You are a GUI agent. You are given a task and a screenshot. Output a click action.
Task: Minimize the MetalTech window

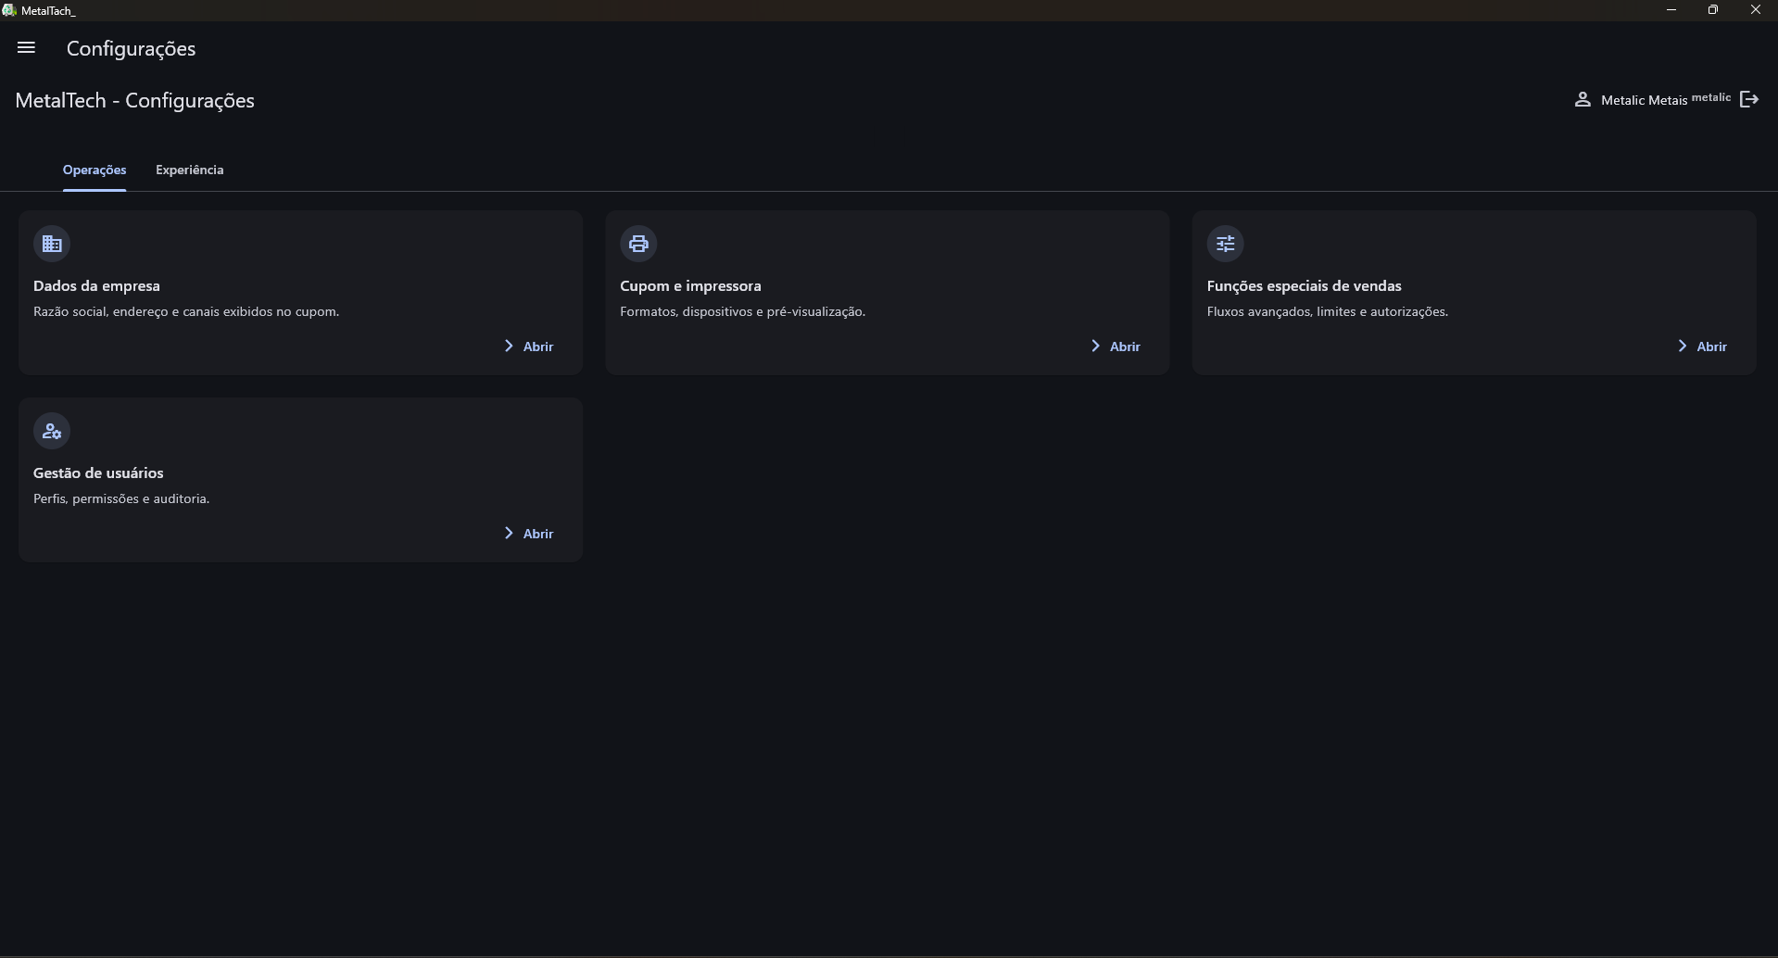(1671, 10)
